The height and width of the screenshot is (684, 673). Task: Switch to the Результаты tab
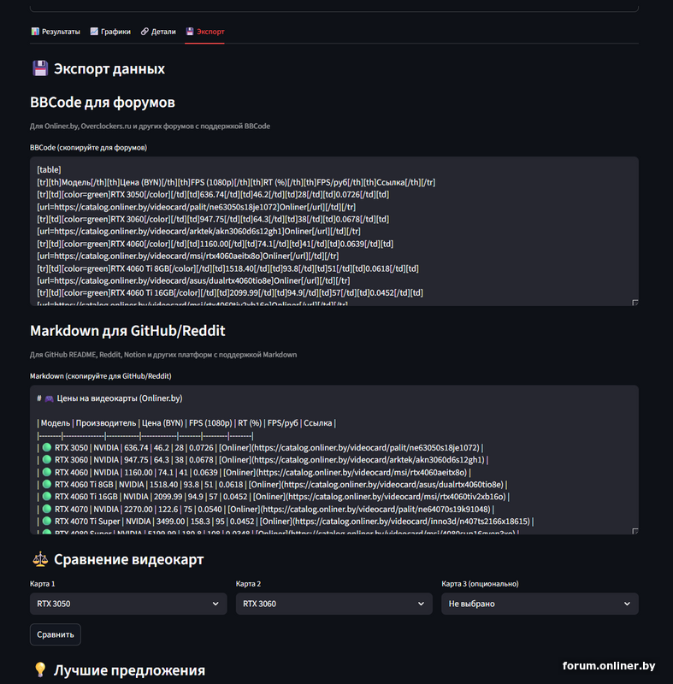click(56, 32)
